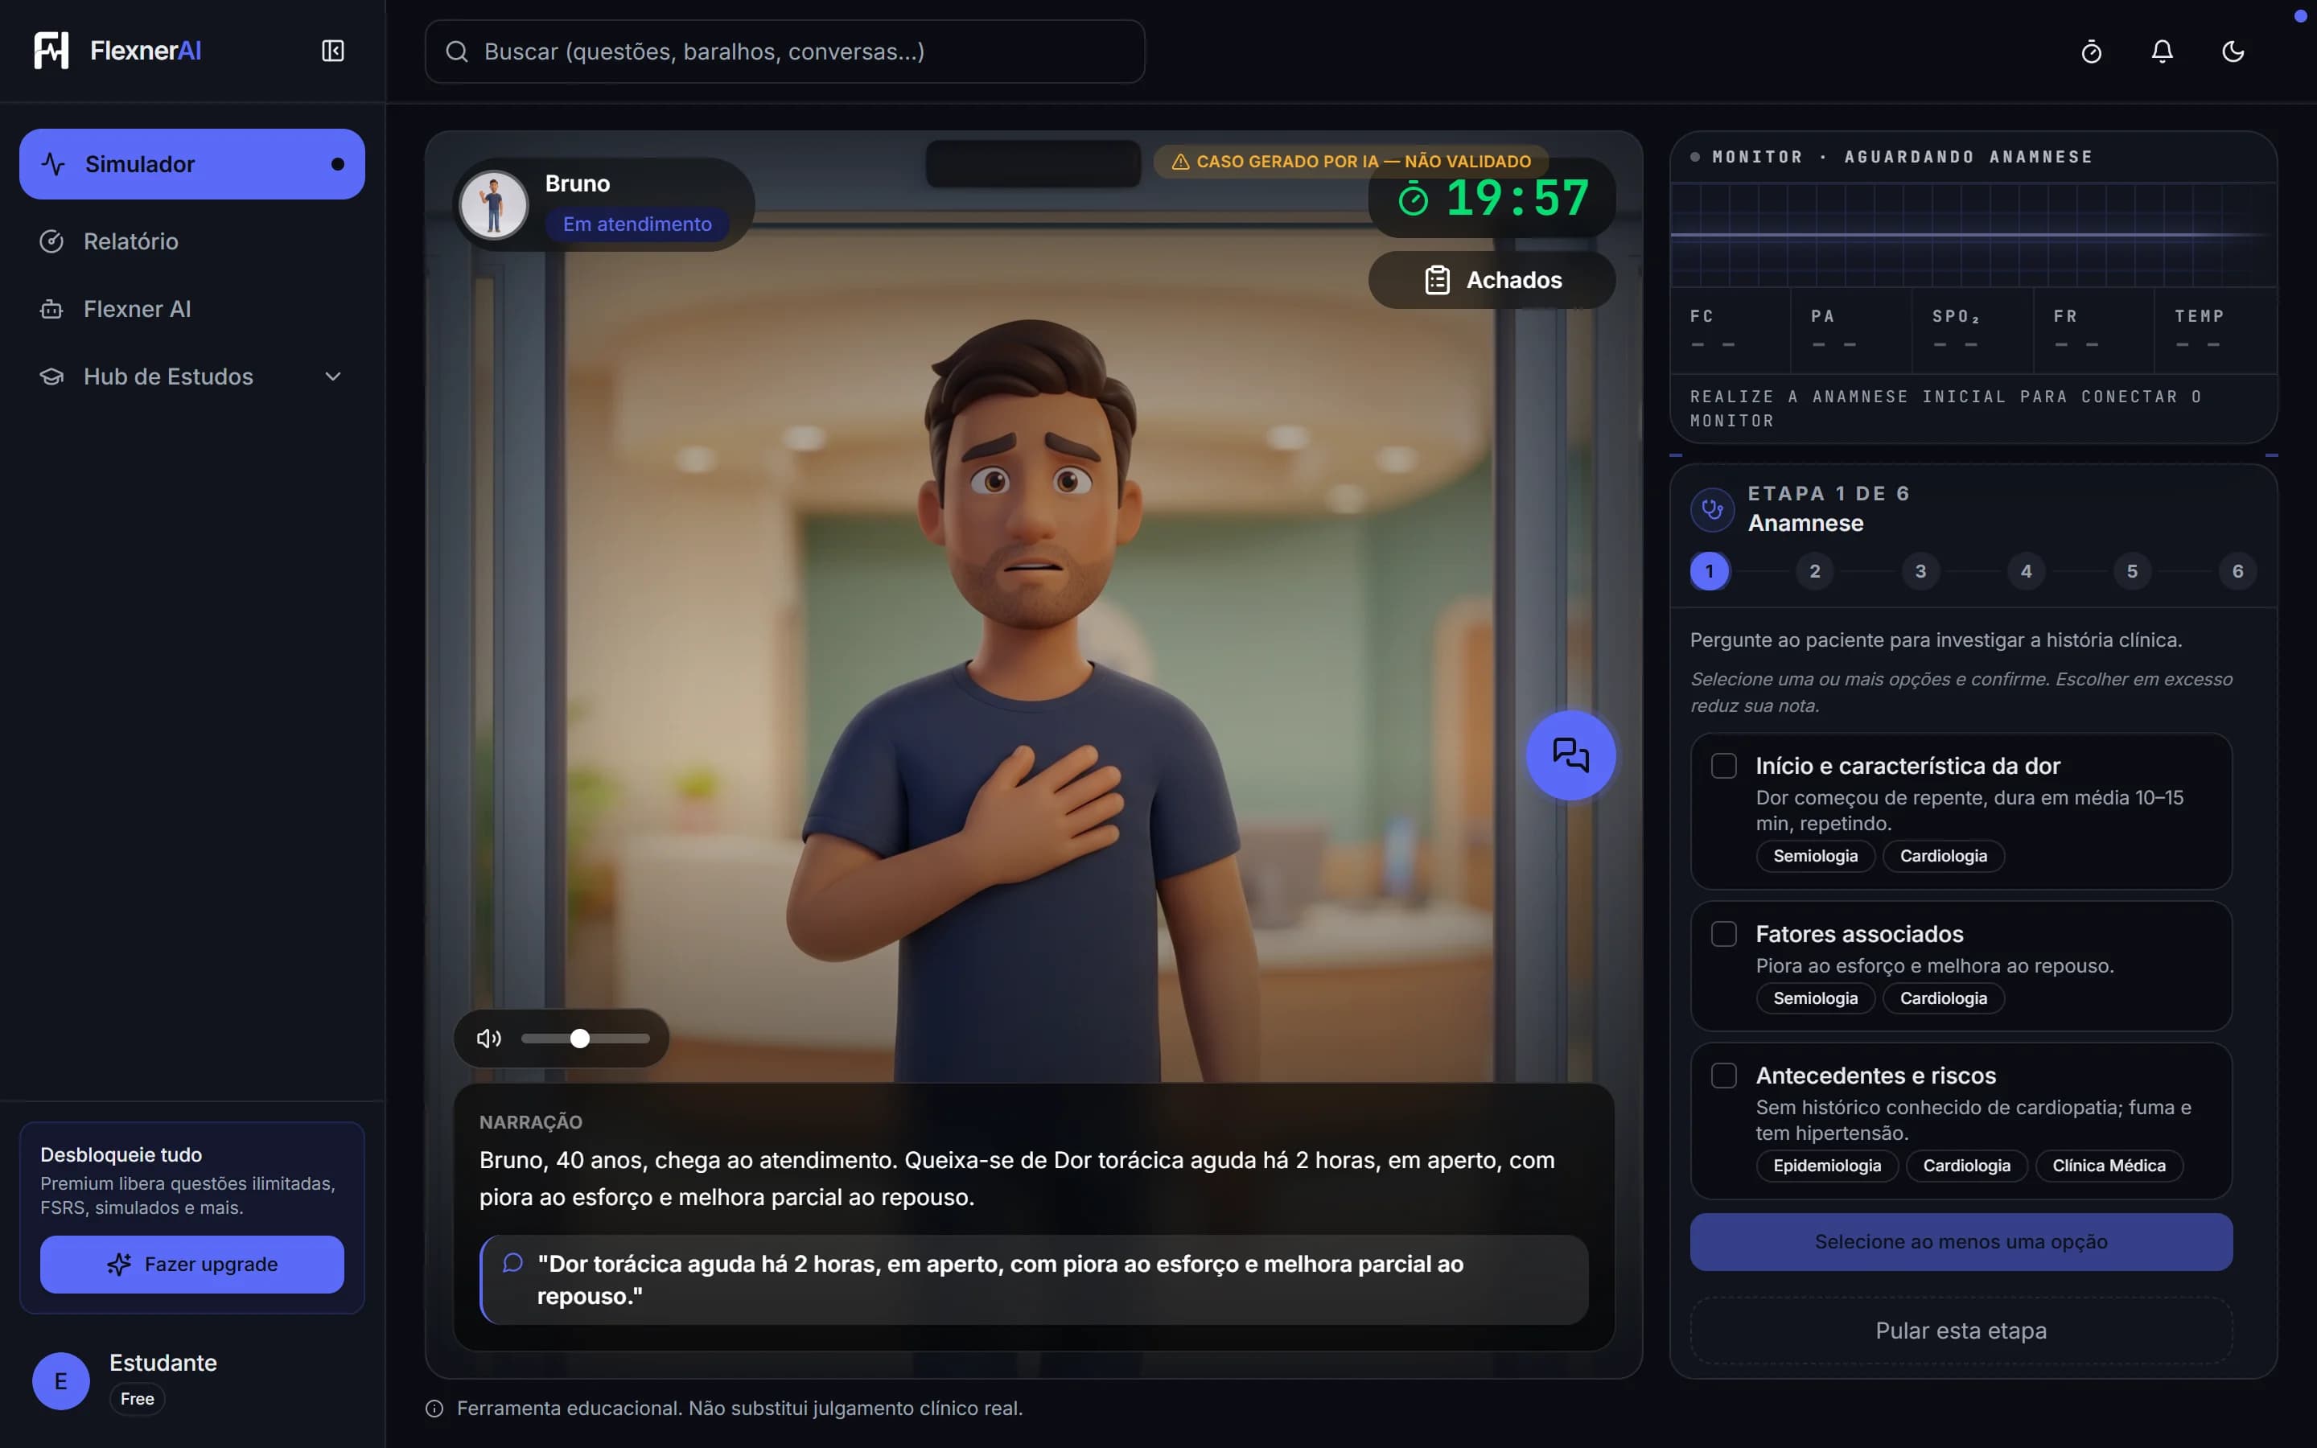Select current step 1 indicator
2317x1448 pixels.
(1709, 571)
